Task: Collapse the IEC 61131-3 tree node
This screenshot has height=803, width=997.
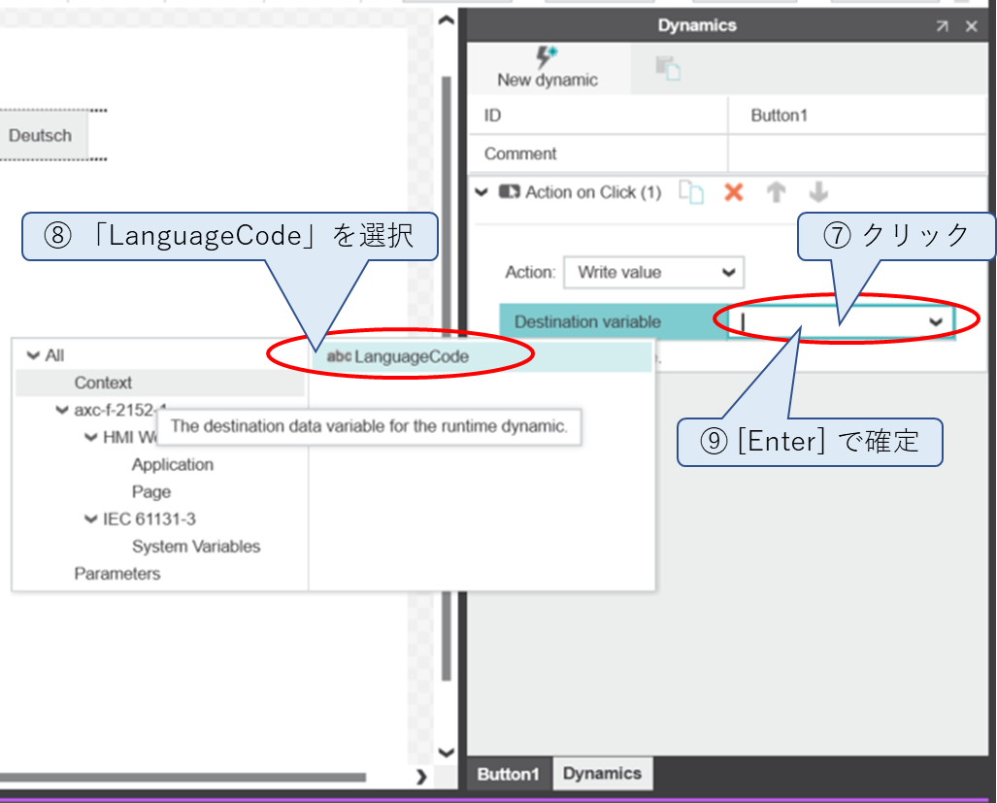Action: coord(91,519)
